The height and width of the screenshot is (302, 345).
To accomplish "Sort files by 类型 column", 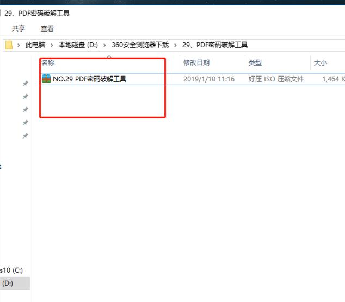I will [x=255, y=63].
